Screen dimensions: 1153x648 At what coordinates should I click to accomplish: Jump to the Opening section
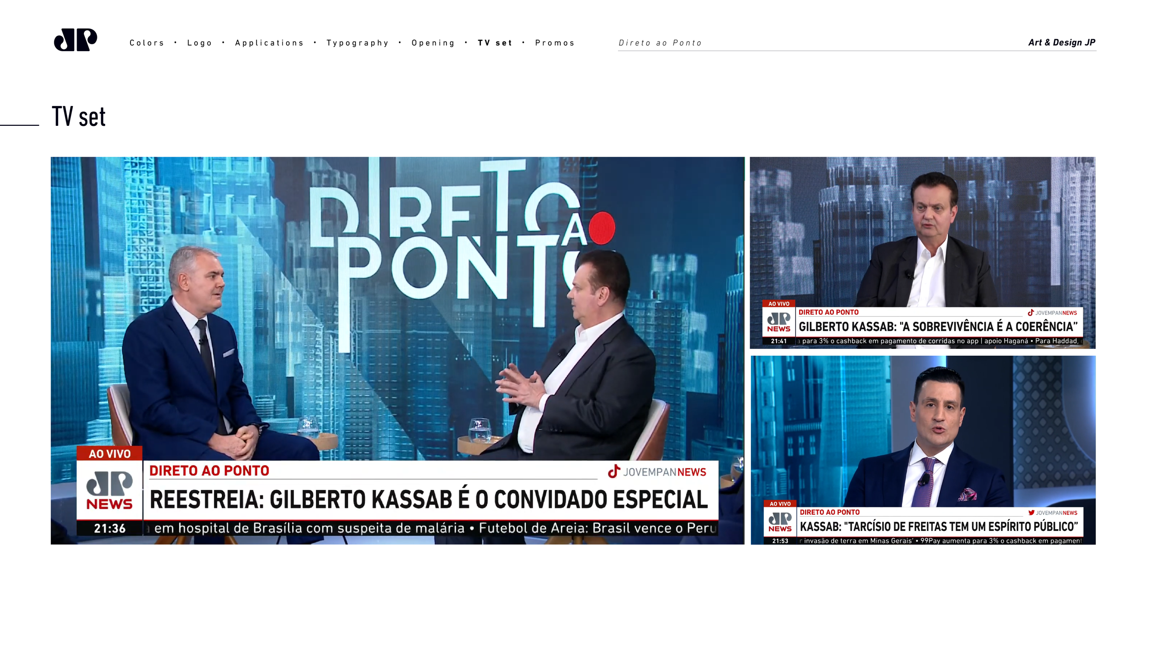point(433,43)
